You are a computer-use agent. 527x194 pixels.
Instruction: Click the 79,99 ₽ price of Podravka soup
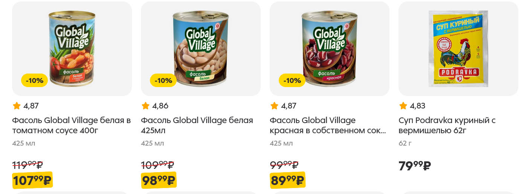click(x=414, y=166)
